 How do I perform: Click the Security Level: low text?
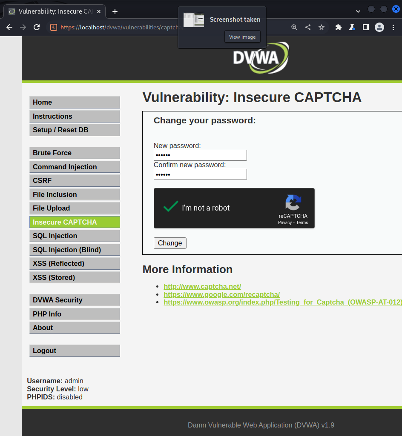pyautogui.click(x=57, y=389)
